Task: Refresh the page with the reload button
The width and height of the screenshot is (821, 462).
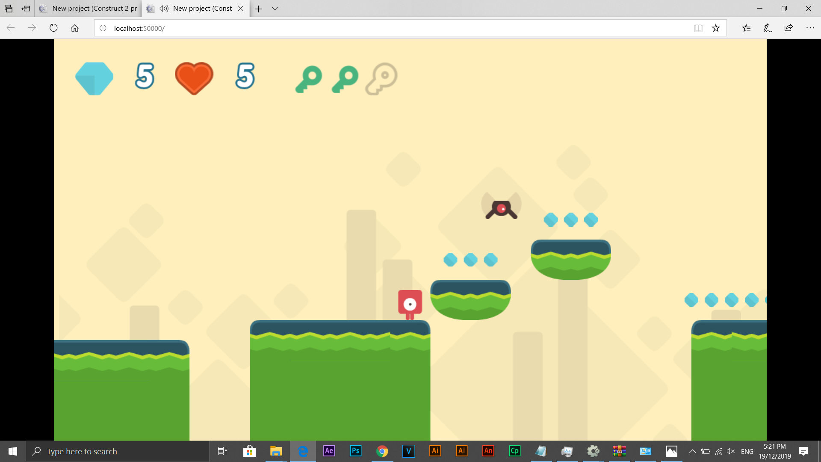Action: pyautogui.click(x=53, y=28)
